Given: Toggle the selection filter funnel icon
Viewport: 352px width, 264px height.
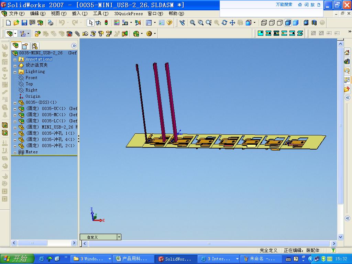Looking at the screenshot, I should (x=98, y=23).
